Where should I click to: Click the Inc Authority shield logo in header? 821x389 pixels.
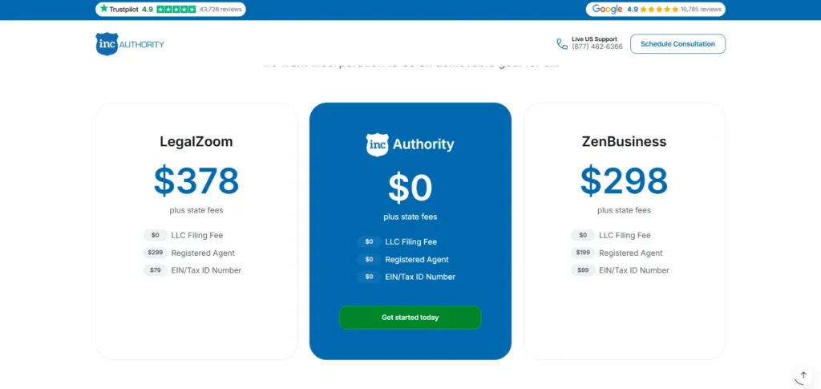107,44
